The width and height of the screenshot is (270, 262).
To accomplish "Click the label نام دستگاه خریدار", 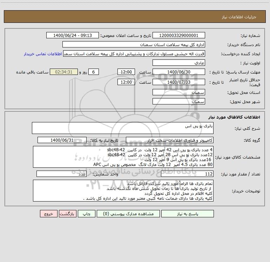I will click(244, 45).
